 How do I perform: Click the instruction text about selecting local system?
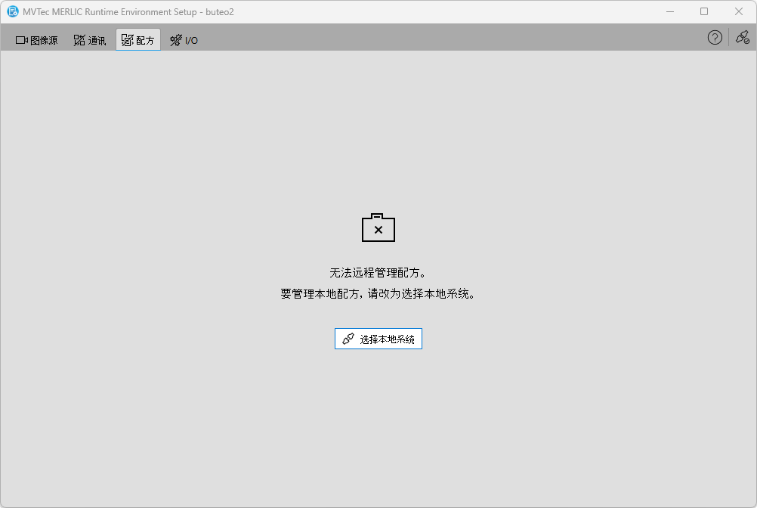[378, 294]
